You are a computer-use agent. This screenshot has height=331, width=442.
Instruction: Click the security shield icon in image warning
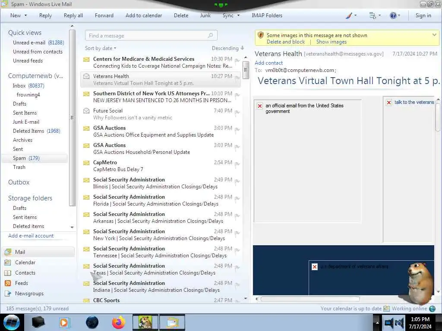260,35
